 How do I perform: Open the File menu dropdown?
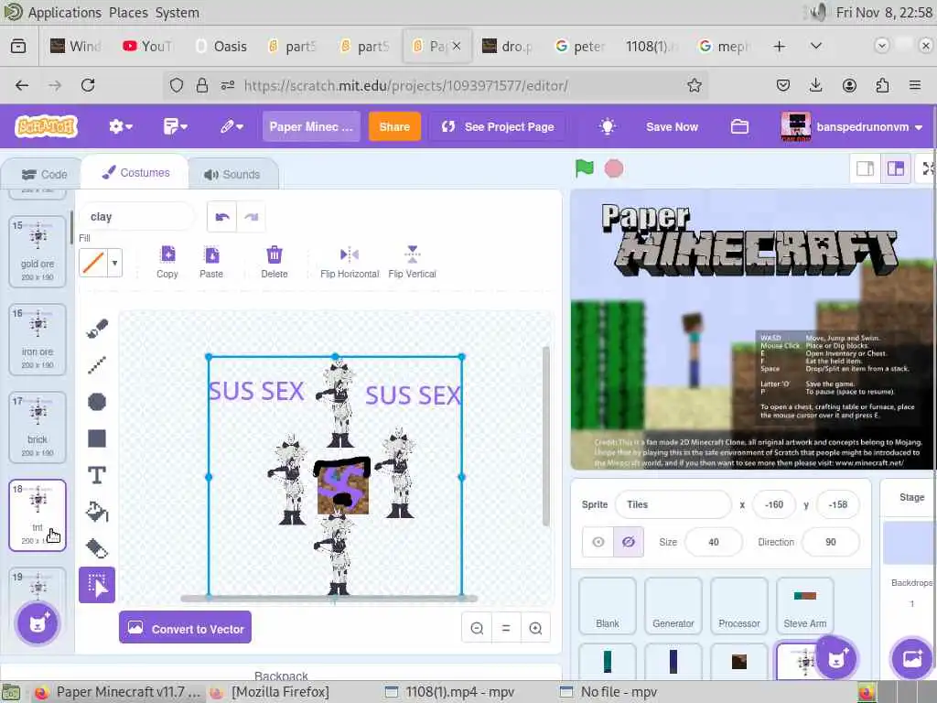pyautogui.click(x=176, y=126)
